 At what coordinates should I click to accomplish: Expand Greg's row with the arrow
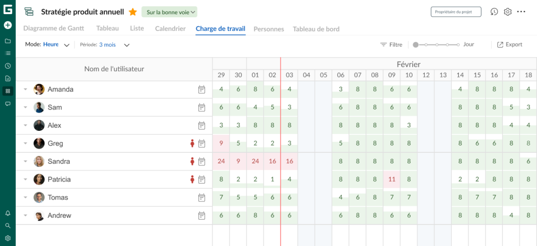coord(25,143)
